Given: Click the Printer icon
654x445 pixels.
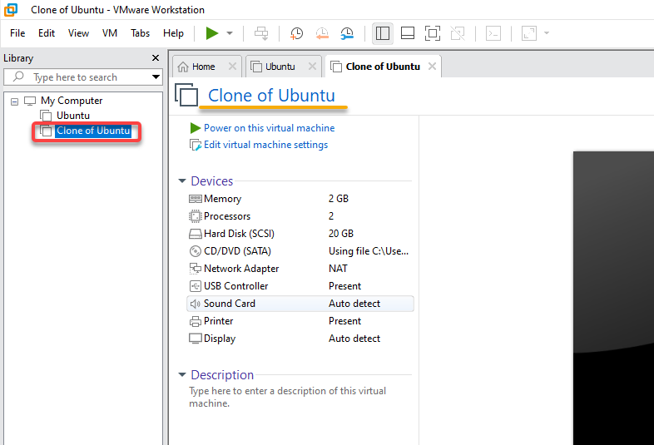Looking at the screenshot, I should coord(196,321).
